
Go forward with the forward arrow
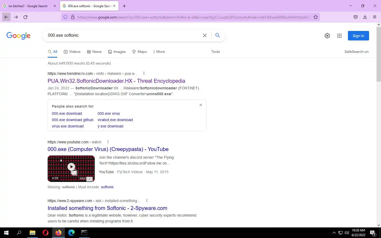click(16, 17)
